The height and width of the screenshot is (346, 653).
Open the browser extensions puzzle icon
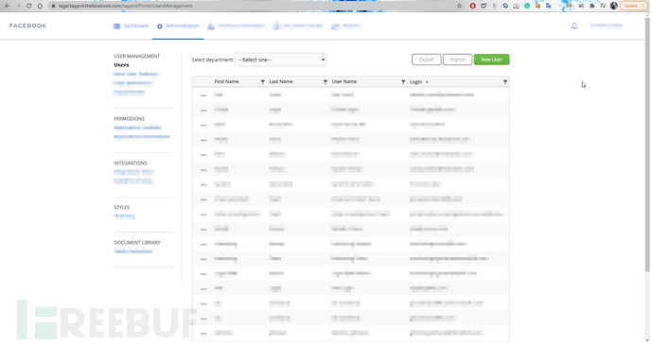point(591,6)
